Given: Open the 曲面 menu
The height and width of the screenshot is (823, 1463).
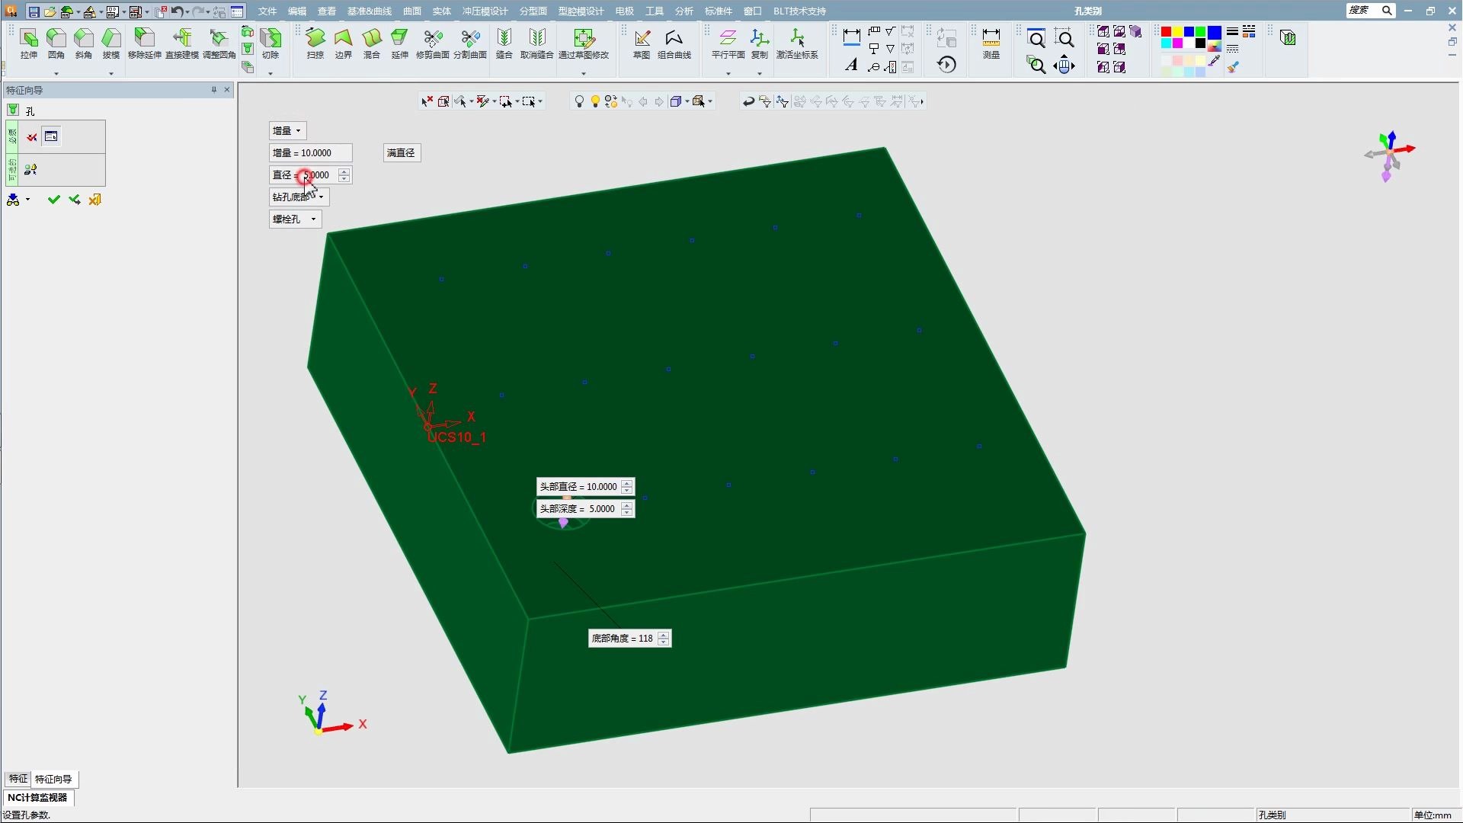Looking at the screenshot, I should coord(412,11).
